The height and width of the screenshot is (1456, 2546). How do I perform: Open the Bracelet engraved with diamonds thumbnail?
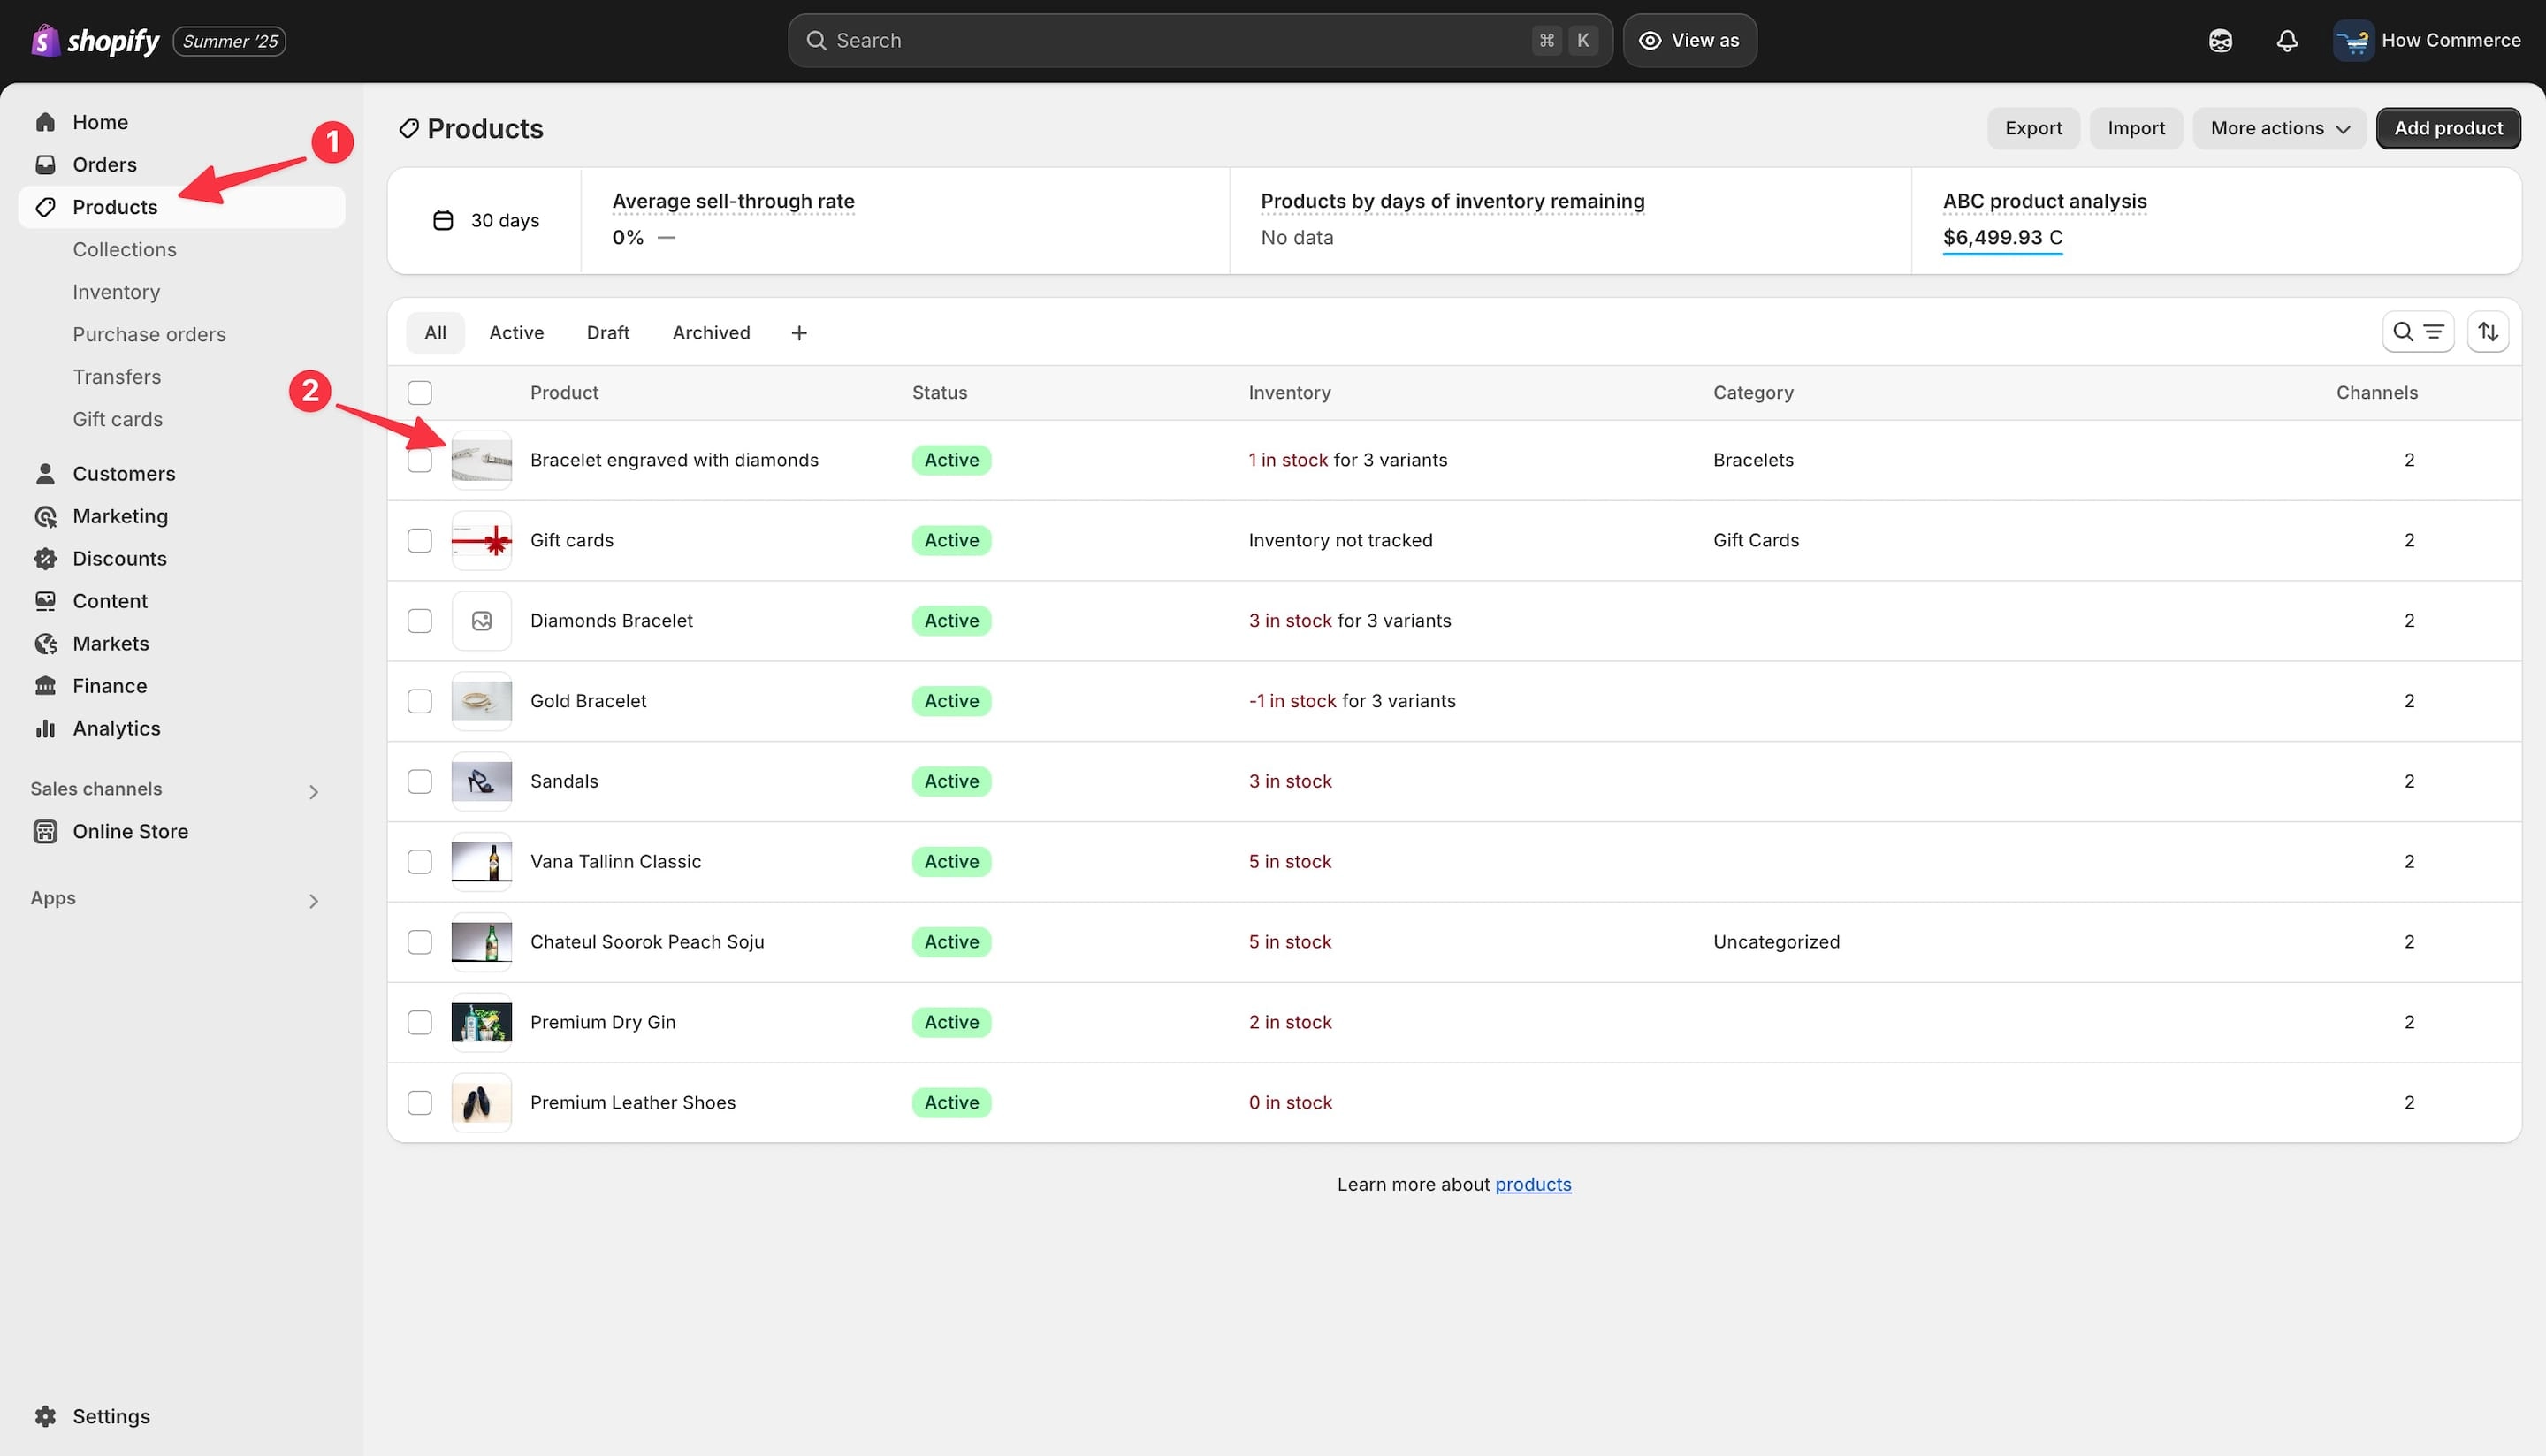pyautogui.click(x=482, y=461)
